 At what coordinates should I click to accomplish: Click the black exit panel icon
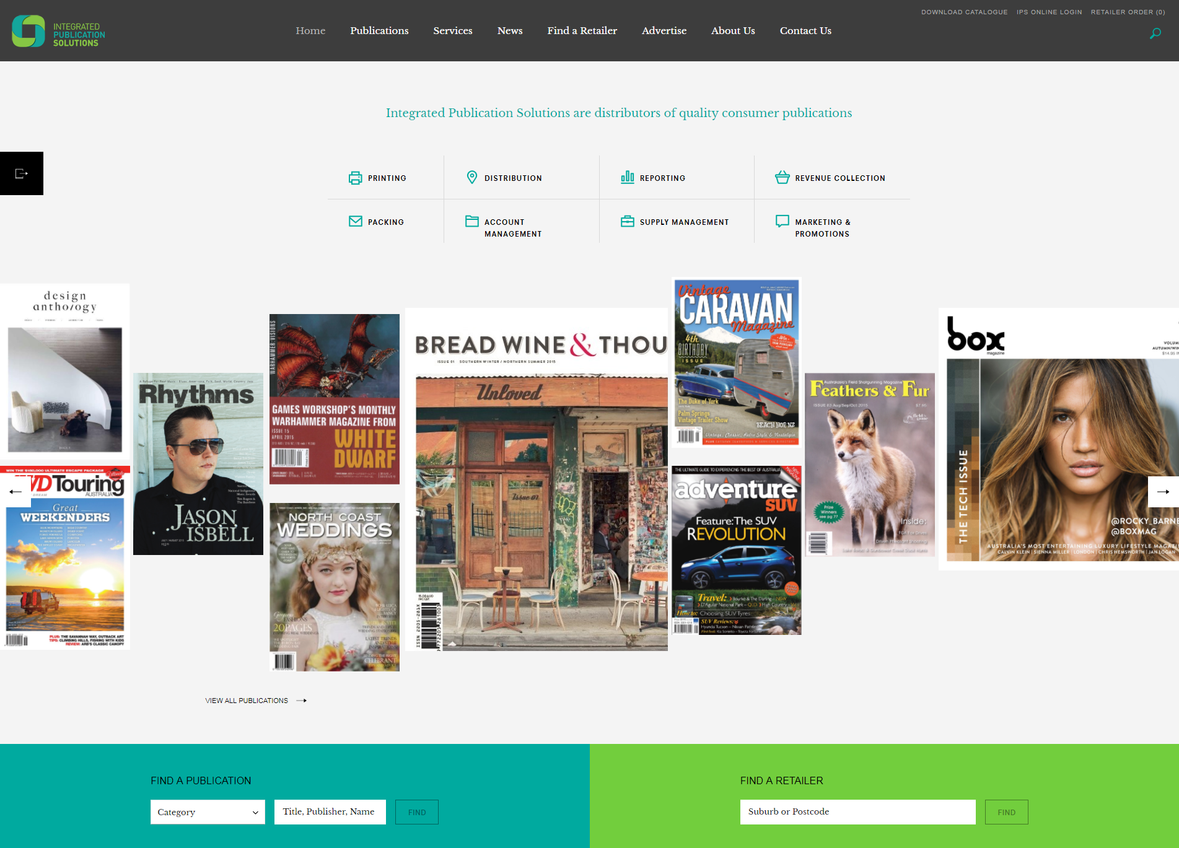(x=22, y=173)
